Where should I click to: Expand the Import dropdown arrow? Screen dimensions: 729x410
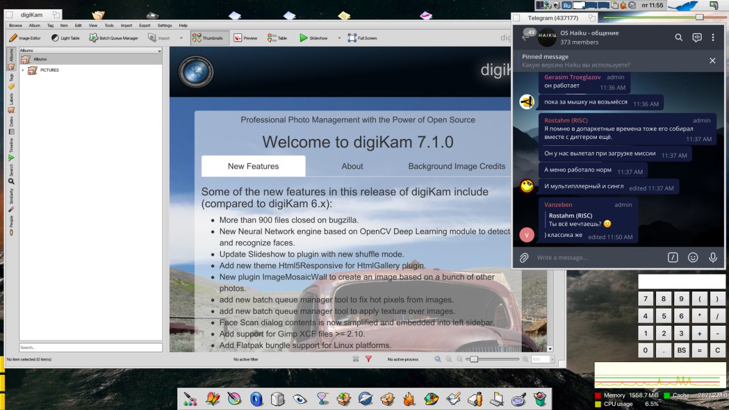pyautogui.click(x=181, y=38)
